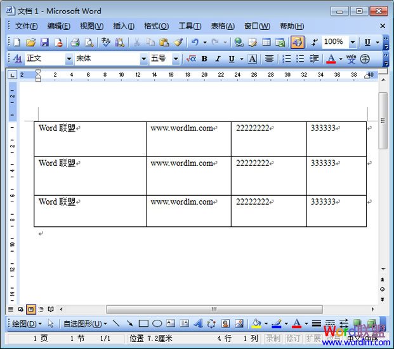The width and height of the screenshot is (394, 349).
Task: Select the Format Painter brush icon
Action: click(x=178, y=42)
